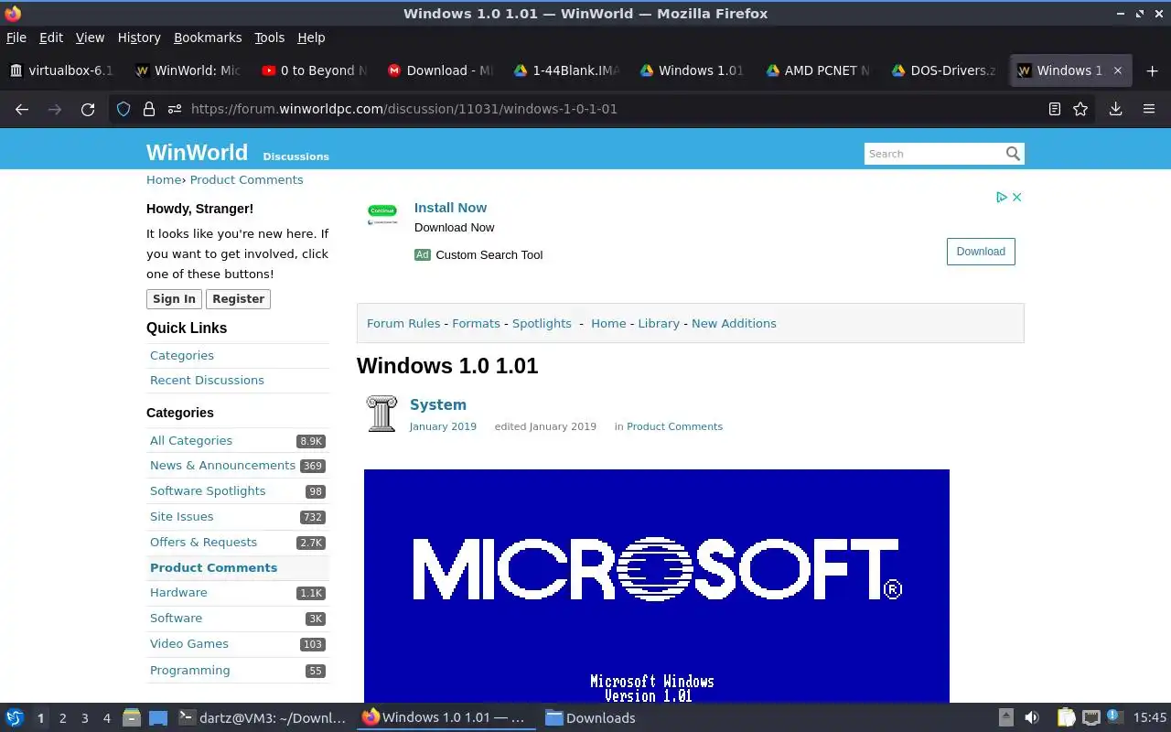Image resolution: width=1171 pixels, height=732 pixels.
Task: Open the site permissions icon in address bar
Action: click(175, 109)
